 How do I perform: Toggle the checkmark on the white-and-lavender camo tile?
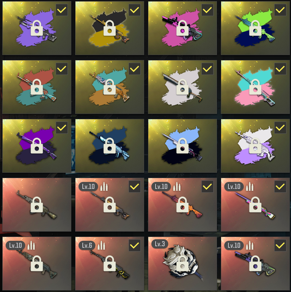[x=280, y=128]
